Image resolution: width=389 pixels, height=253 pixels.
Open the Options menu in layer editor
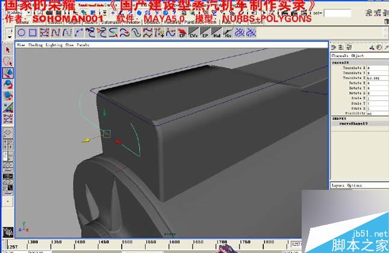click(x=355, y=185)
